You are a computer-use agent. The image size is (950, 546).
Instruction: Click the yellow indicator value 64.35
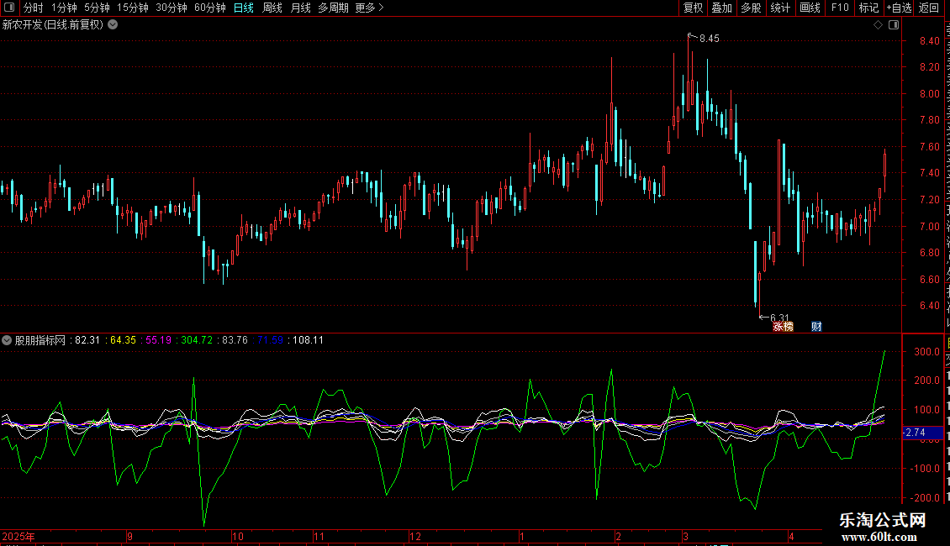coord(123,340)
